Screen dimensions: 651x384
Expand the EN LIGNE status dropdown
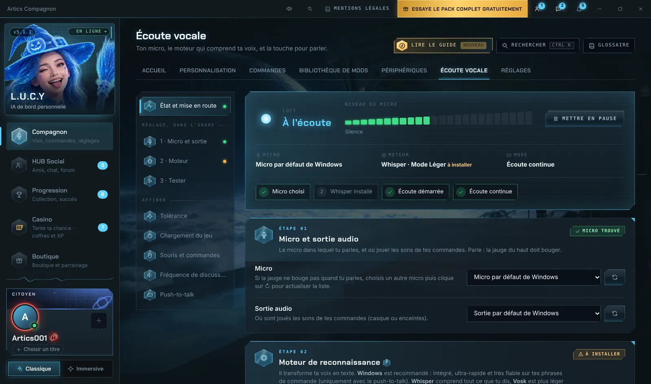89,31
